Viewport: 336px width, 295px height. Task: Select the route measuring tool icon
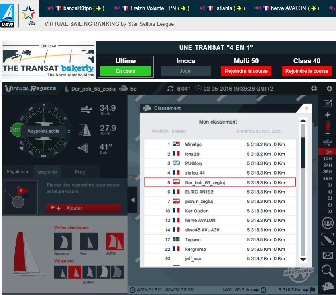[x=328, y=239]
